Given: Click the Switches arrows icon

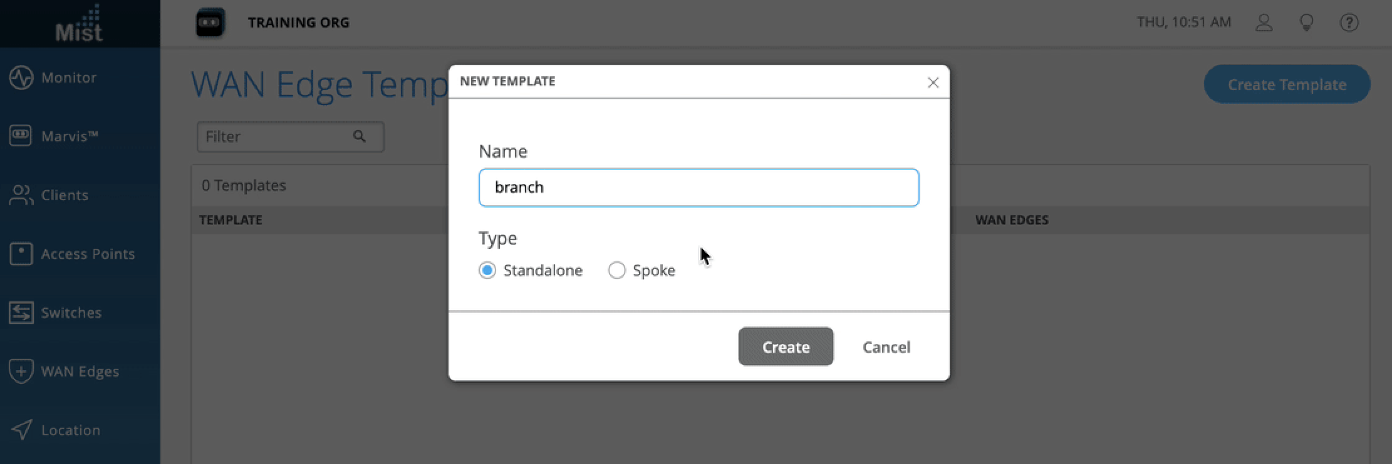Looking at the screenshot, I should (21, 313).
